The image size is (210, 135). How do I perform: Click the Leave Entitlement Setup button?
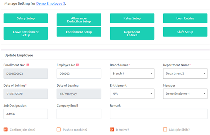point(26,33)
